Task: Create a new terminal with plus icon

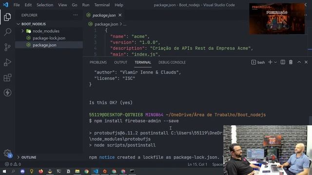Action: pos(270,62)
